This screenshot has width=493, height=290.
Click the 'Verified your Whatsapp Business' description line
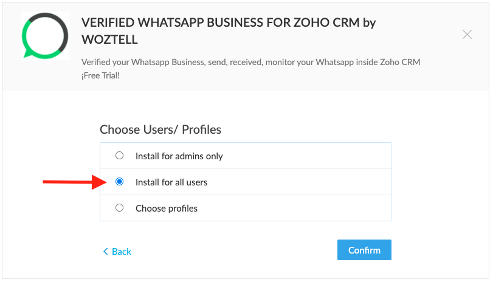pos(250,62)
